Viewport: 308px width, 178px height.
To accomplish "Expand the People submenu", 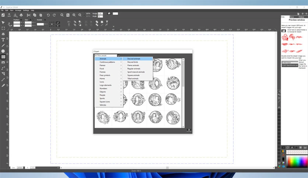I will 109,95.
